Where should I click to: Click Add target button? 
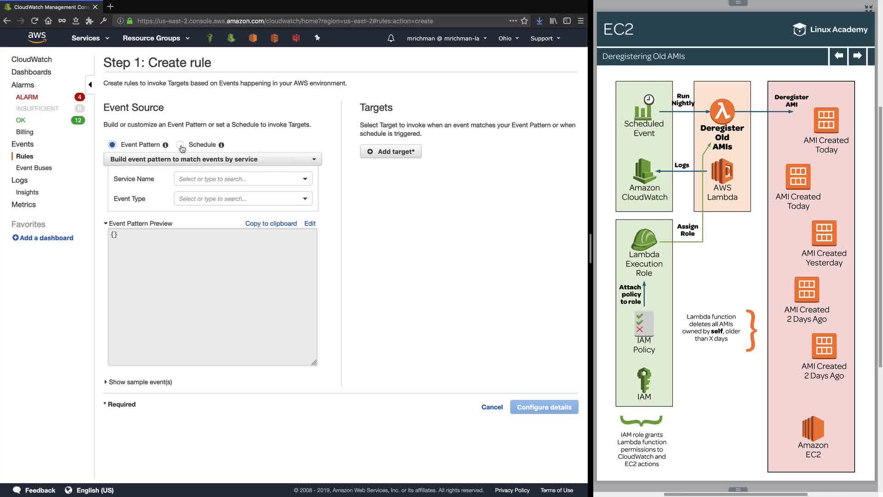(x=391, y=151)
